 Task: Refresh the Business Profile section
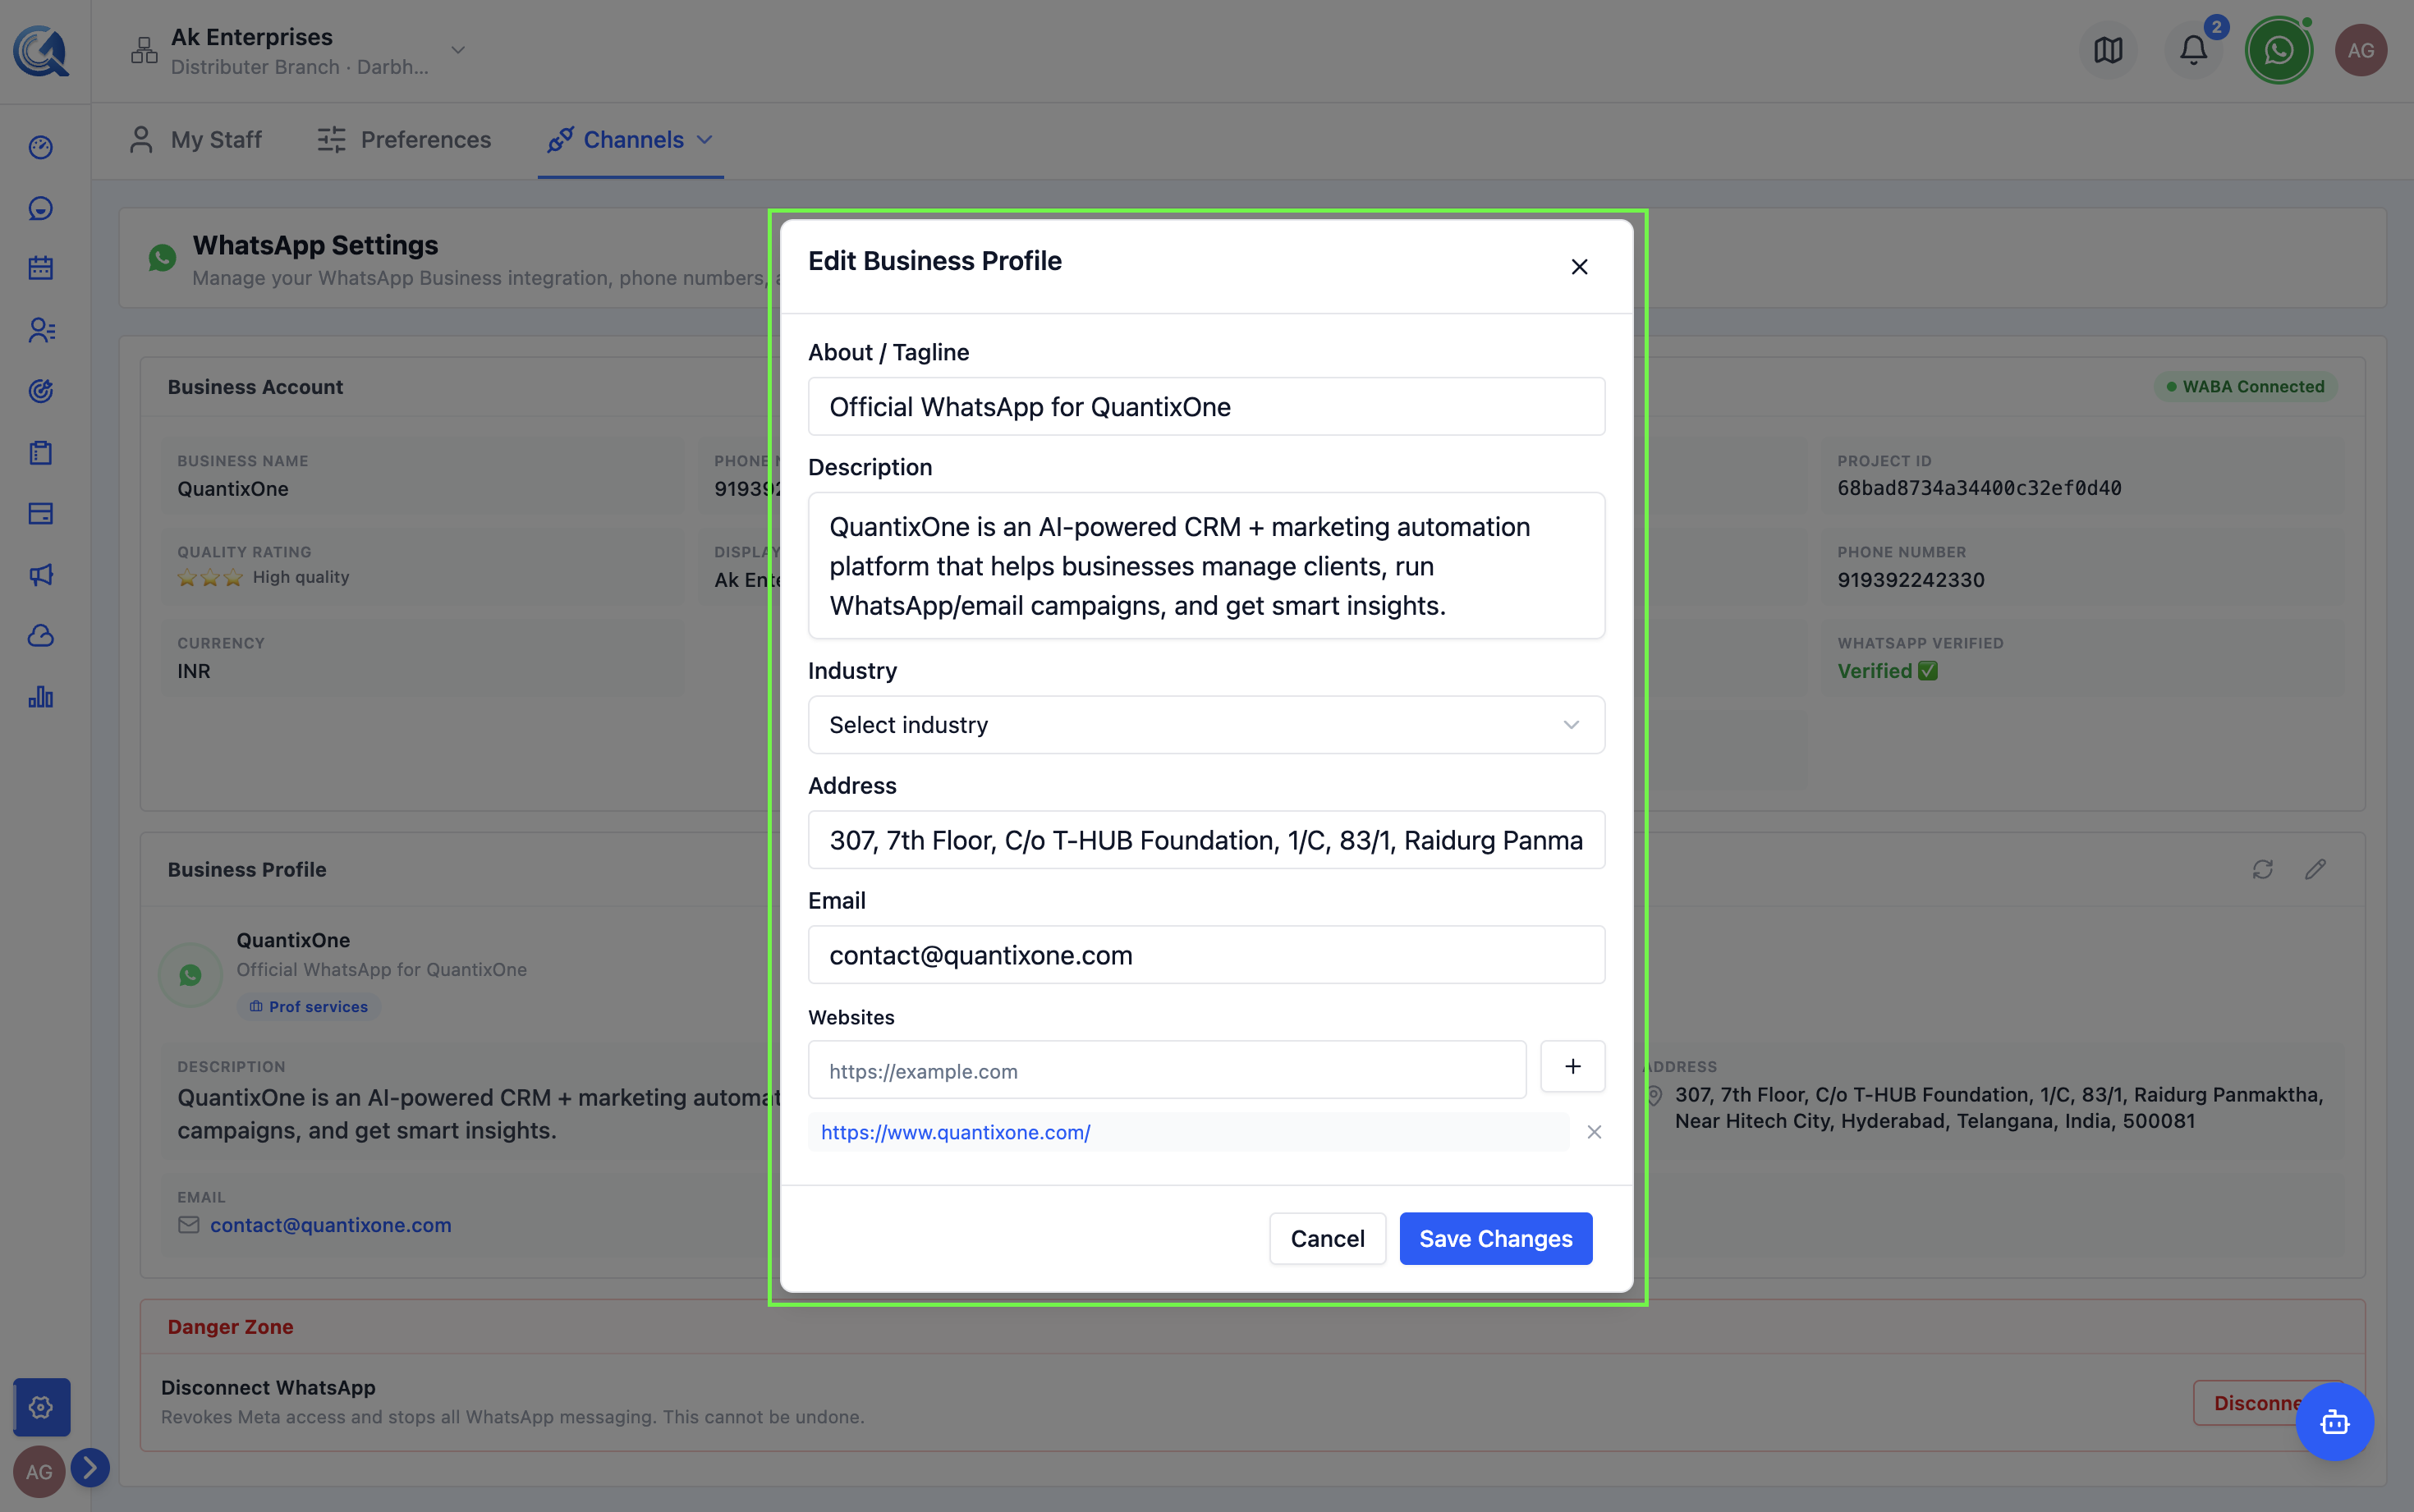pos(2262,870)
